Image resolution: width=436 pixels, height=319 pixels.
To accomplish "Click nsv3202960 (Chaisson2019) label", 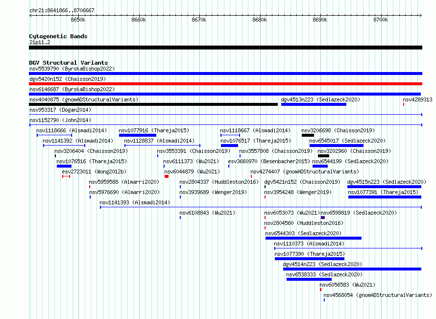I will (x=354, y=151).
